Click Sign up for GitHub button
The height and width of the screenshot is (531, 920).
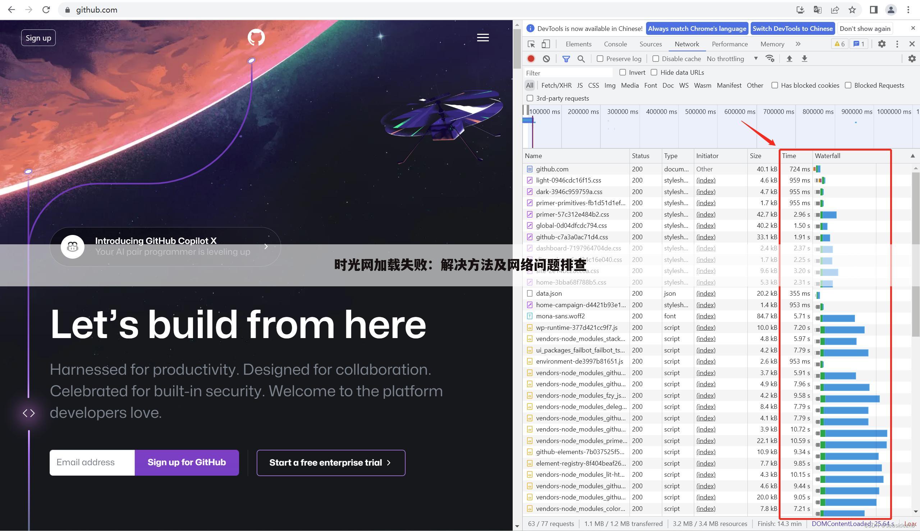click(x=187, y=462)
